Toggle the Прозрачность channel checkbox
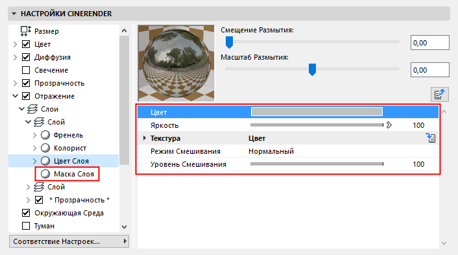458x255 pixels. point(26,83)
